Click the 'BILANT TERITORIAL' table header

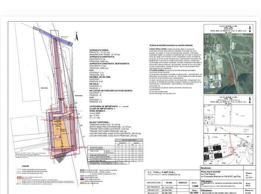click(129, 140)
